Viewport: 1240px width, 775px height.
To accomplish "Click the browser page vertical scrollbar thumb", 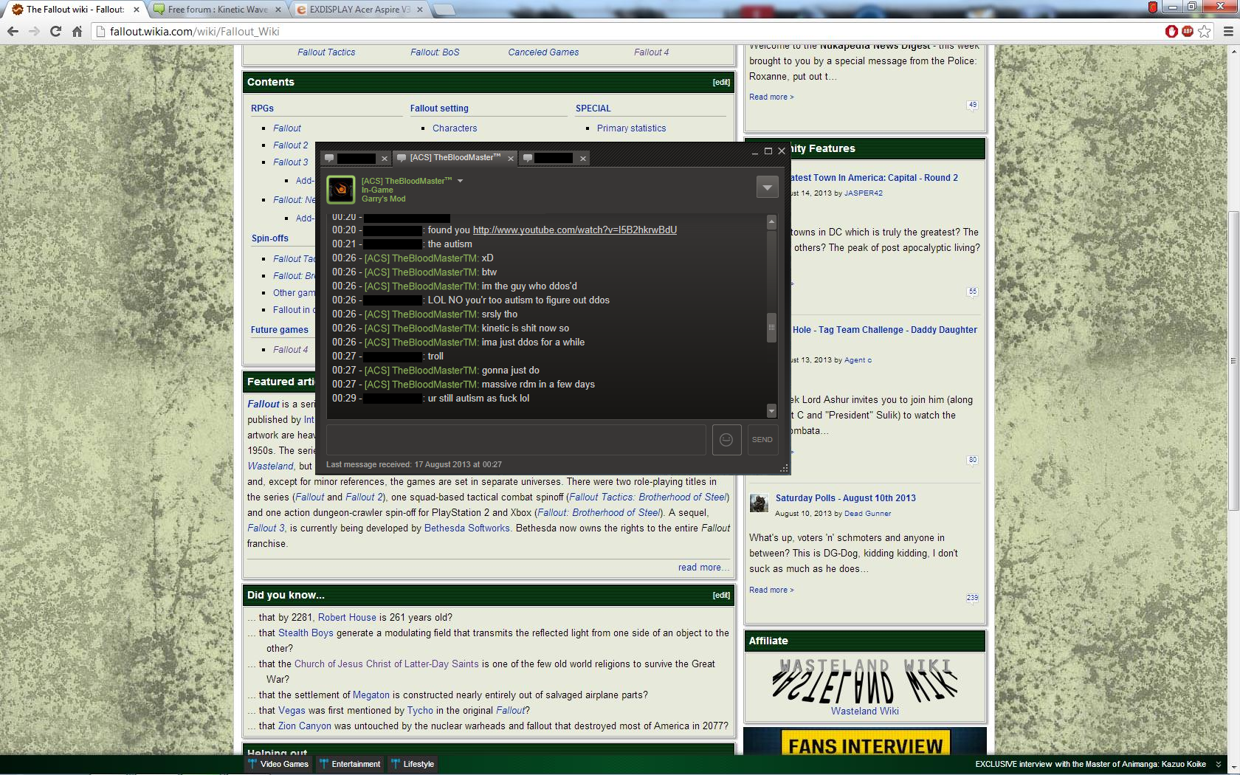I will 1233,360.
